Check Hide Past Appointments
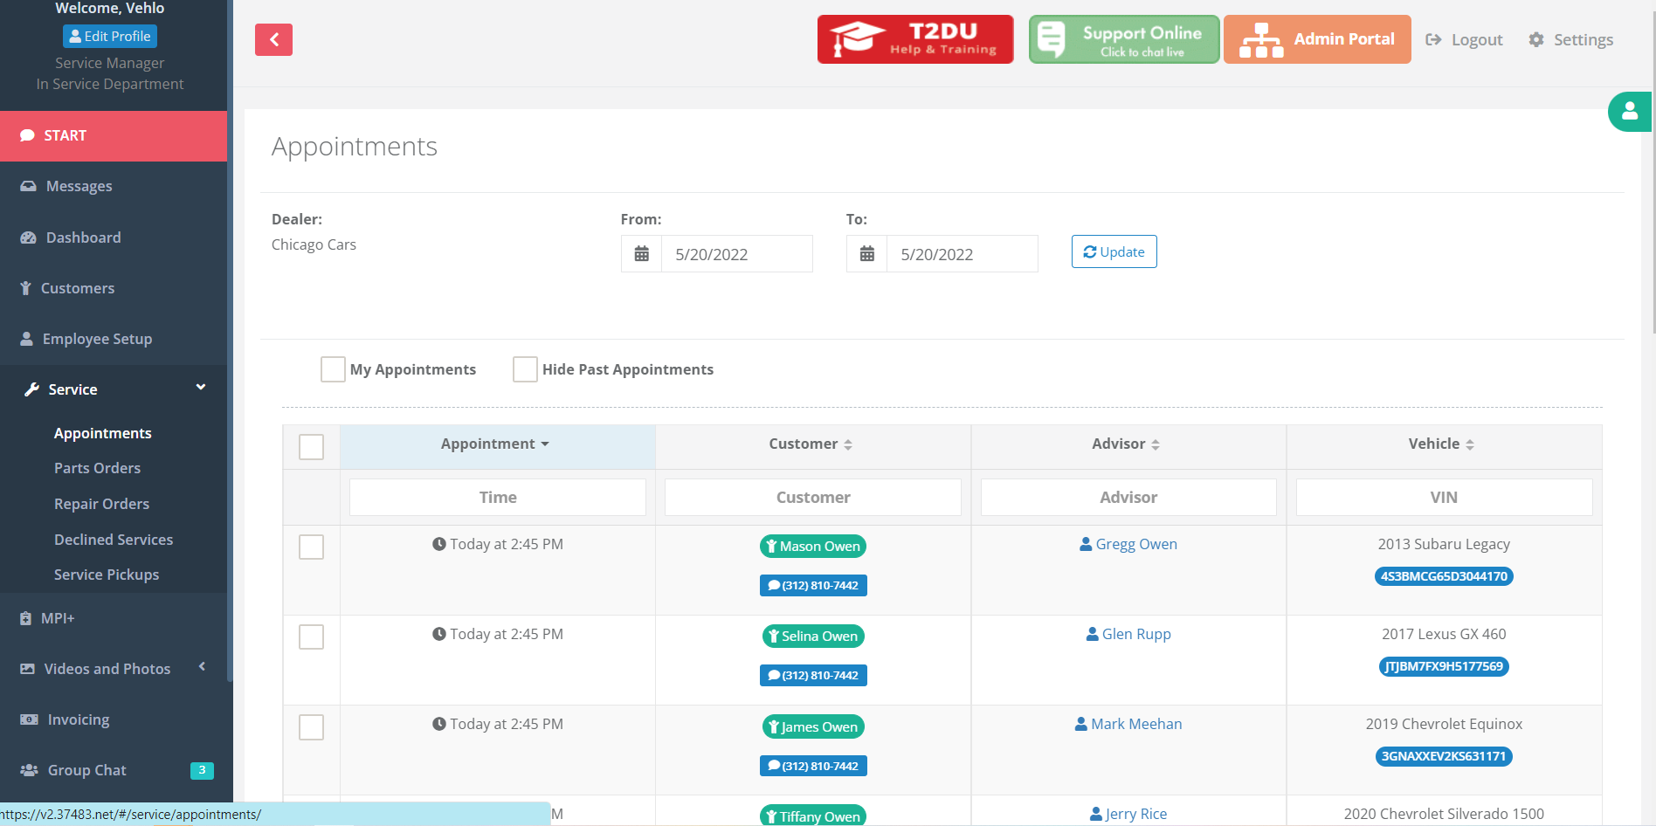This screenshot has width=1656, height=826. [x=525, y=368]
